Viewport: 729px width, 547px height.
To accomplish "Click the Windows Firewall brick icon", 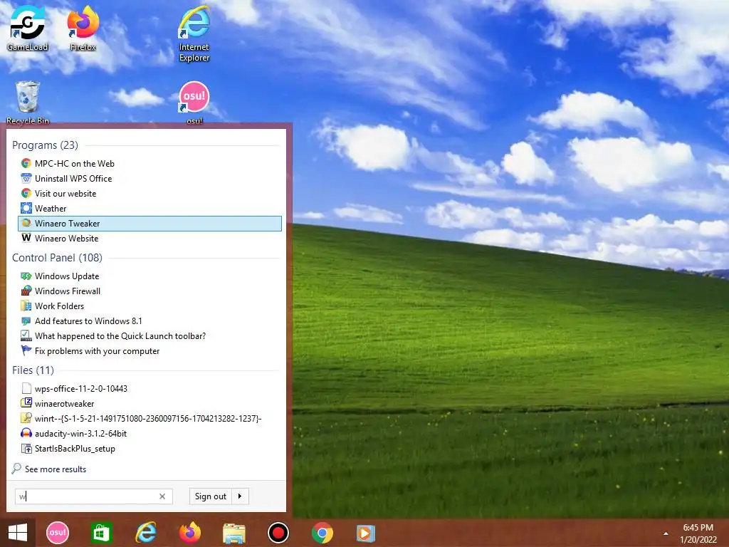I will point(26,291).
